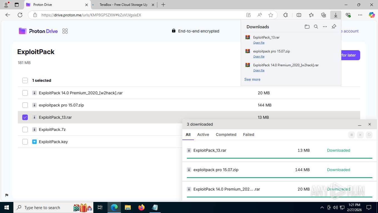Open a new browser tab
This screenshot has width=378, height=213.
tap(163, 5)
